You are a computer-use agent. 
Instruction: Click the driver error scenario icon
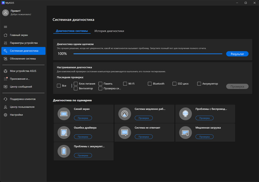click(64, 132)
